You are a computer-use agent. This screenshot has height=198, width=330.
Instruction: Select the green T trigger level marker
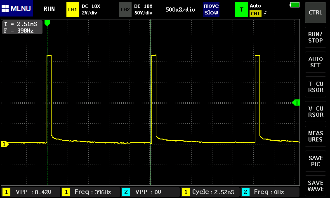coord(296,103)
